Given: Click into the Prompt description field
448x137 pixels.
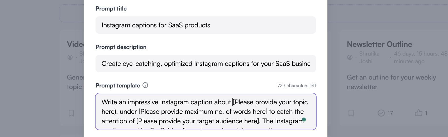Looking at the screenshot, I should [x=206, y=63].
